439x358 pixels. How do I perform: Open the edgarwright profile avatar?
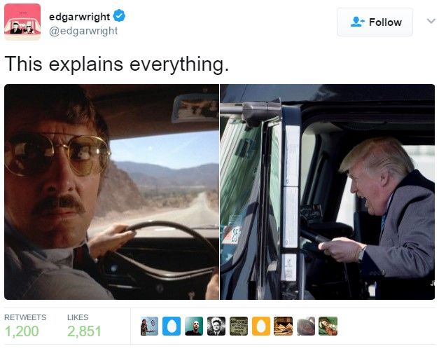22,22
